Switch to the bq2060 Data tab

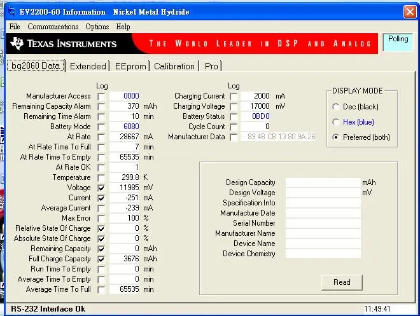pyautogui.click(x=36, y=65)
